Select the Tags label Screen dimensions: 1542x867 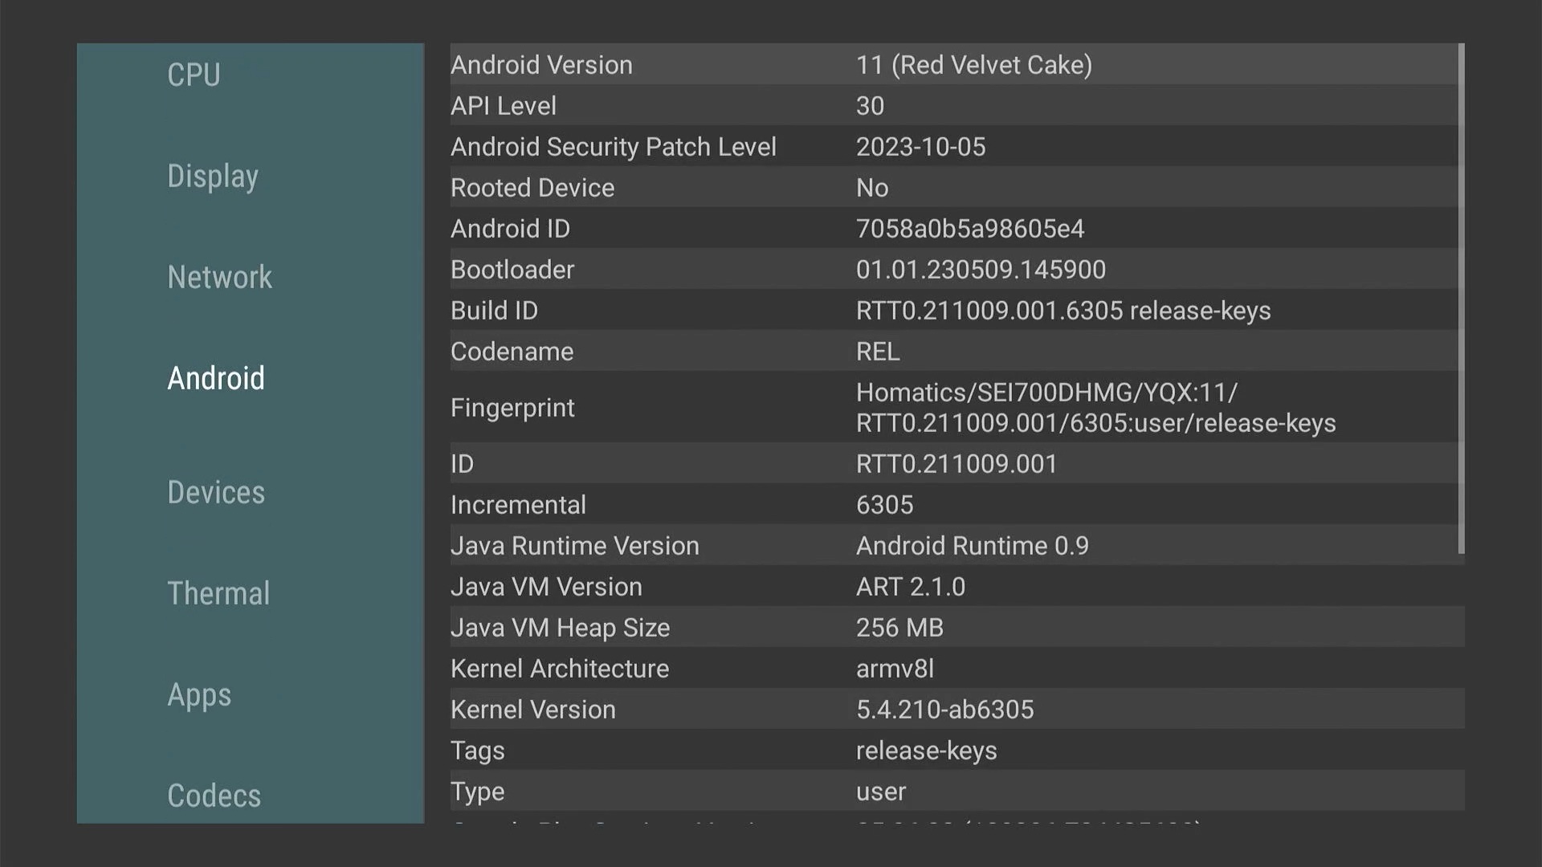[478, 751]
